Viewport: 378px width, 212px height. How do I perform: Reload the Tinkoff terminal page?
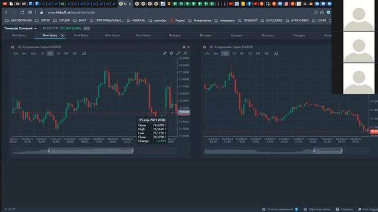[22, 12]
